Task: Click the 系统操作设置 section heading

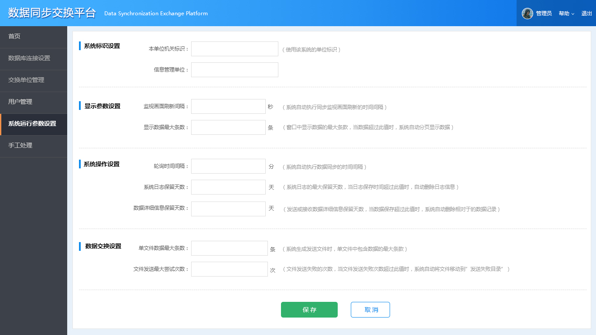Action: (x=101, y=164)
